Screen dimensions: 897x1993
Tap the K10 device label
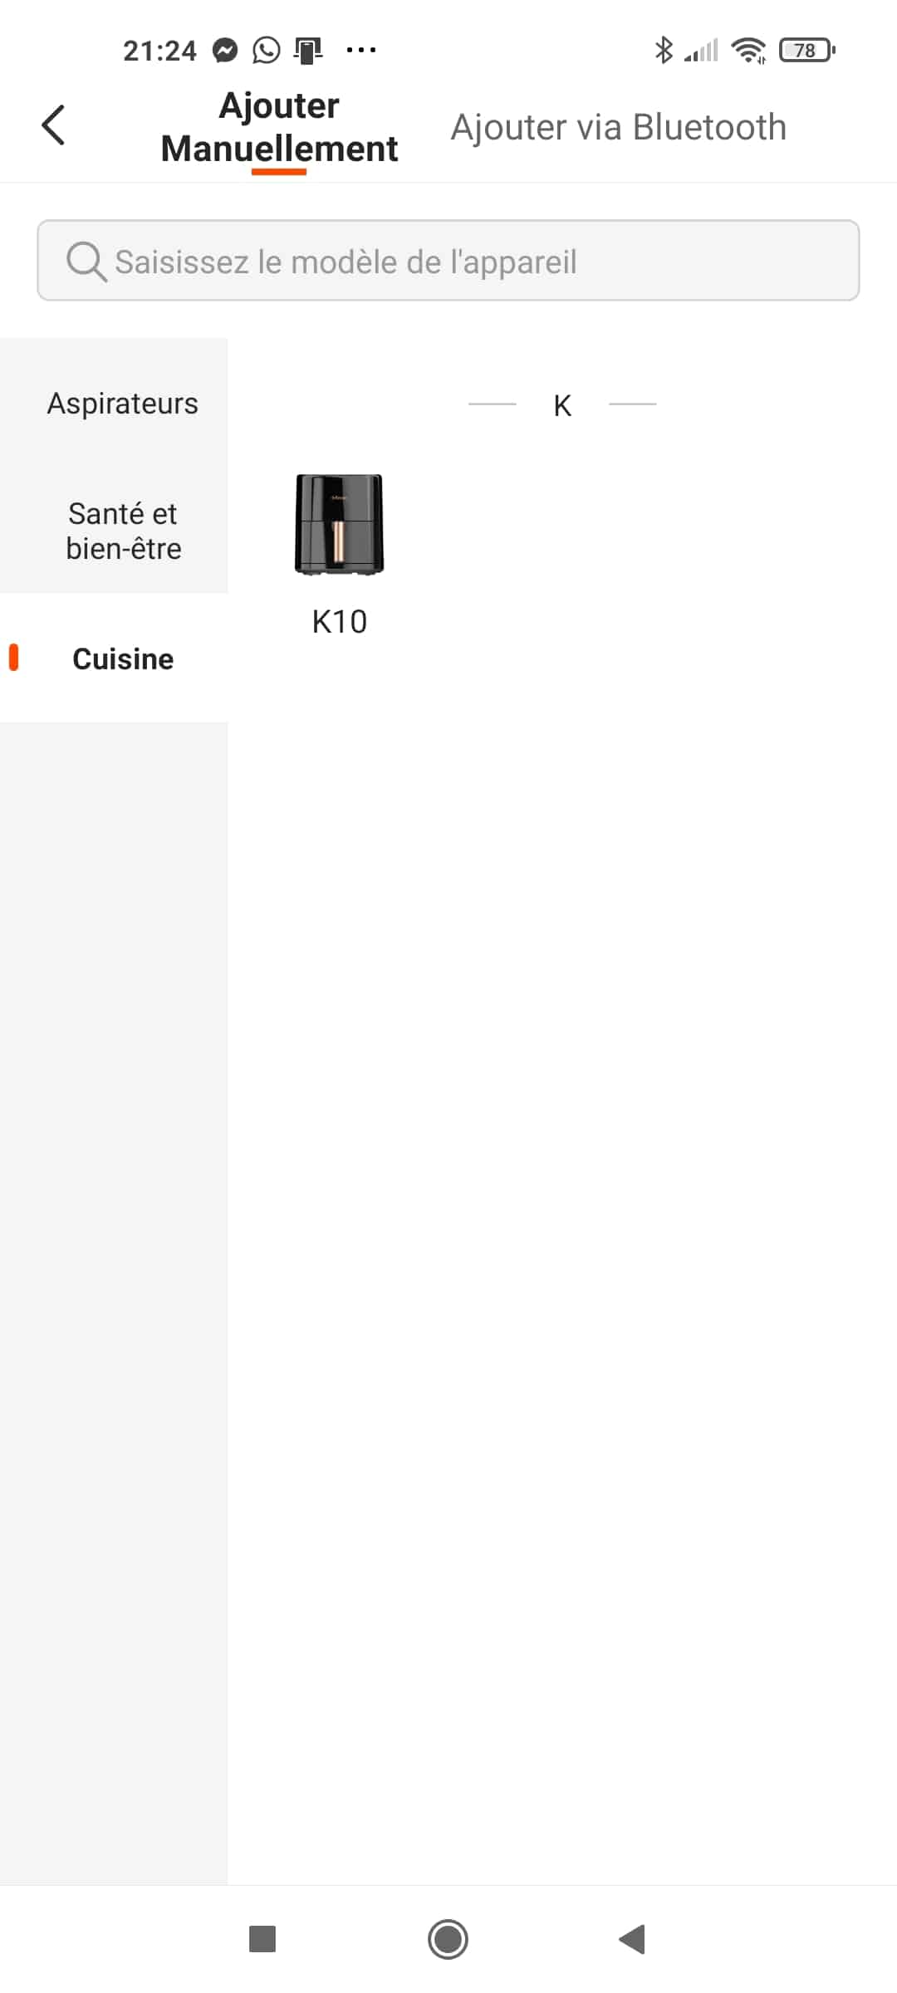point(339,622)
